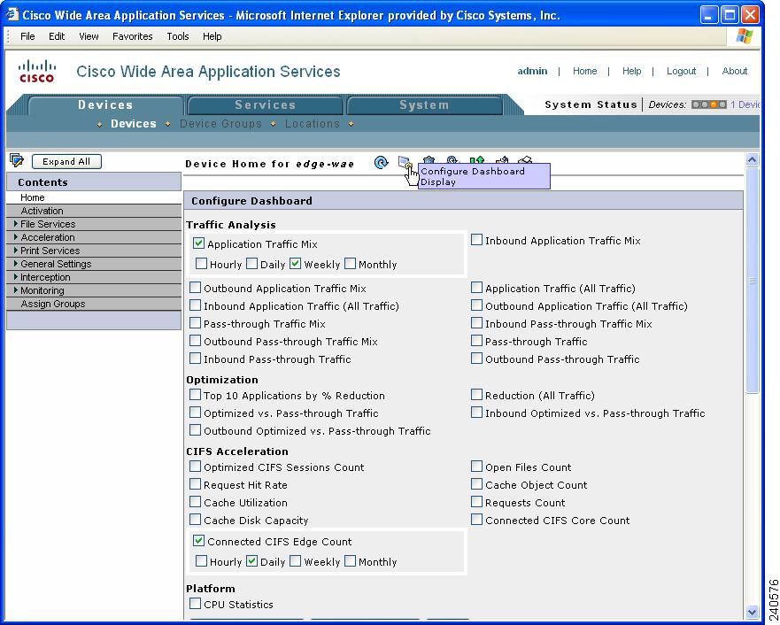Check the CPU Statistics box
Image resolution: width=780 pixels, height=625 pixels.
pos(196,604)
